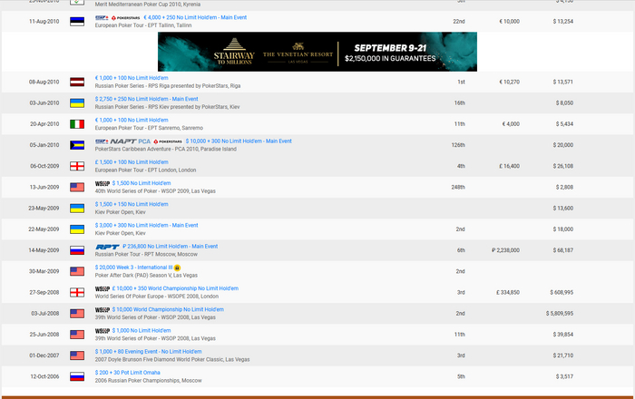Open the Stairway to Millions banner ad
The image size is (635, 399).
[x=317, y=53]
